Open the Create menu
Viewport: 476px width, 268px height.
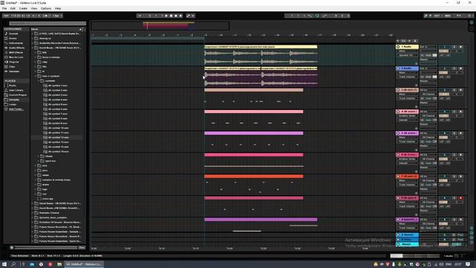click(23, 8)
